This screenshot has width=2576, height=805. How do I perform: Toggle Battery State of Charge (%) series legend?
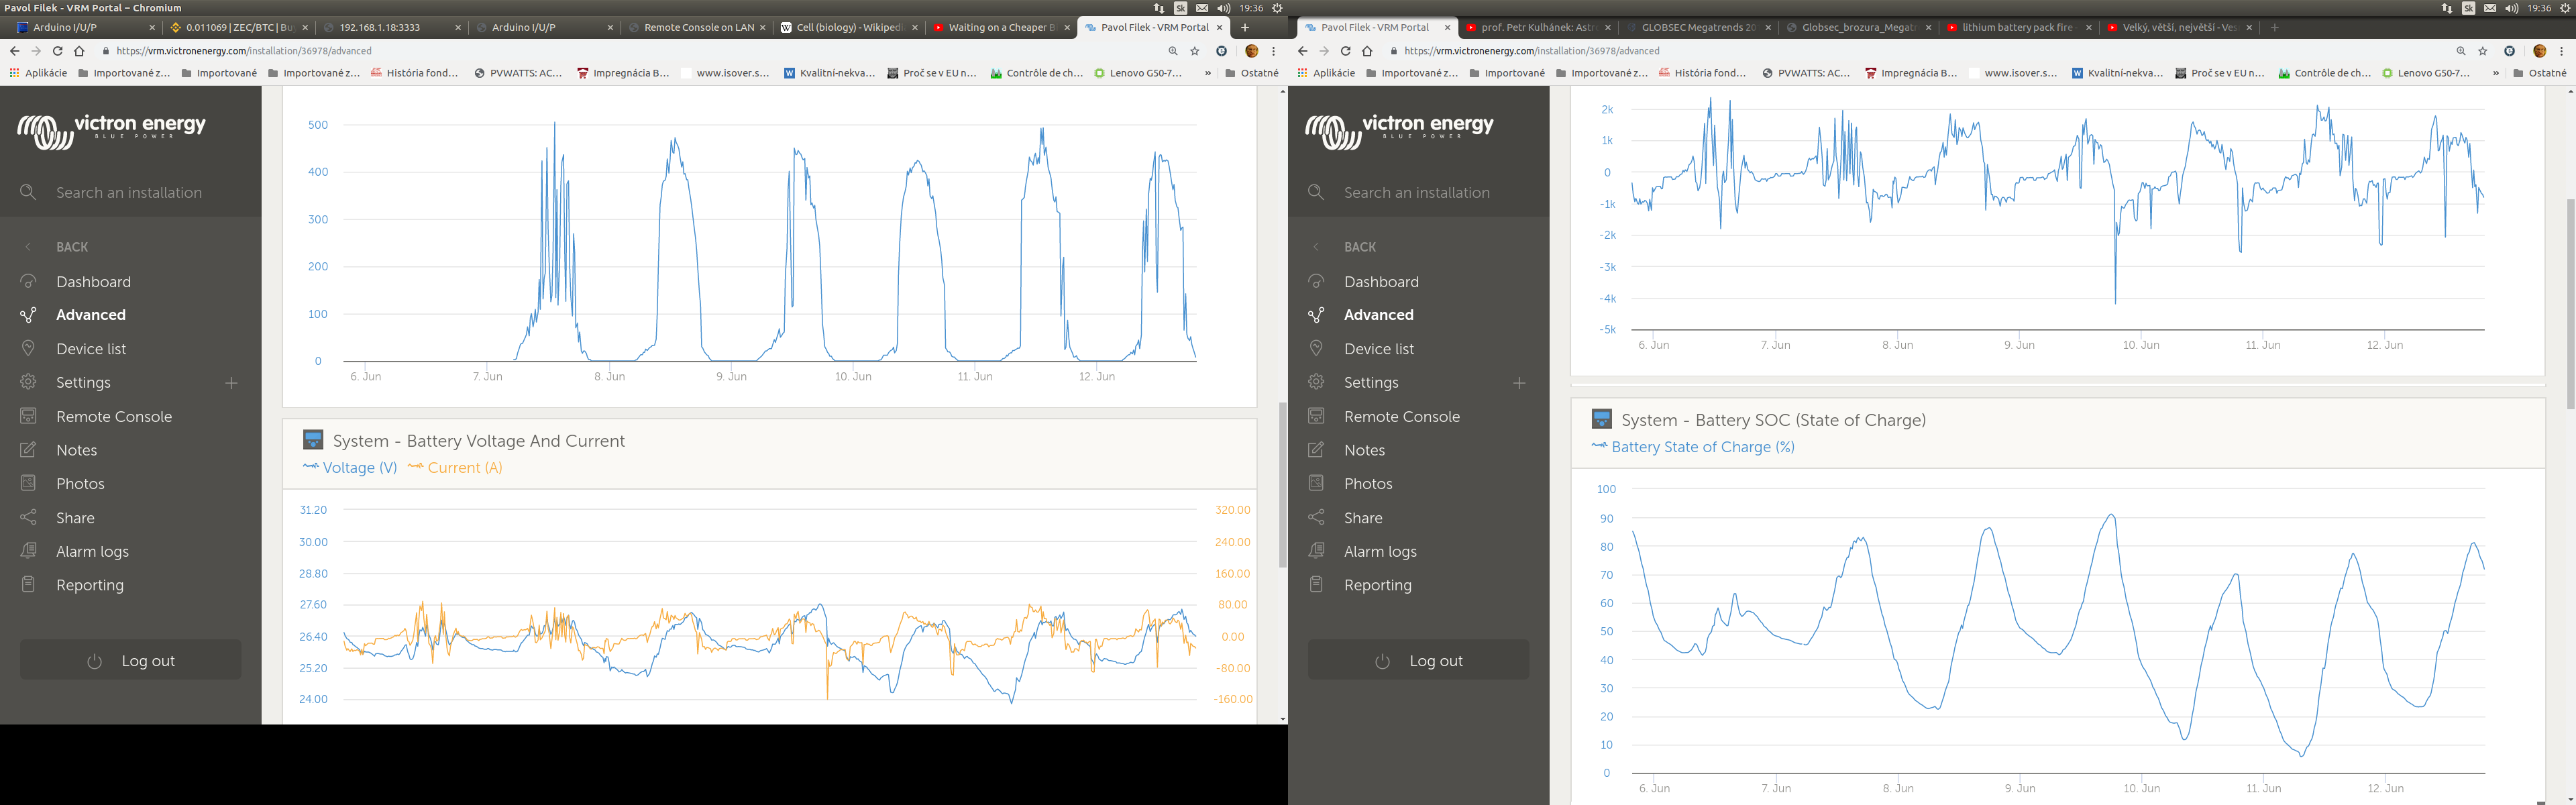1693,447
